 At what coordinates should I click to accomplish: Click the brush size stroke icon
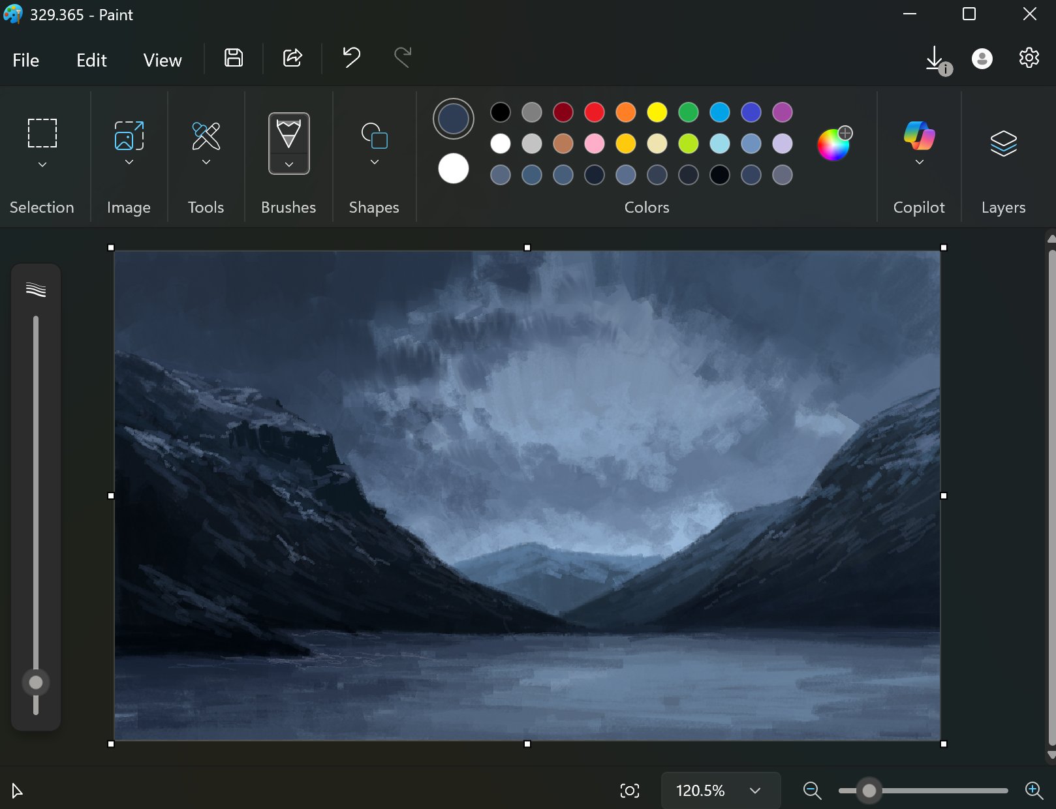coord(36,289)
